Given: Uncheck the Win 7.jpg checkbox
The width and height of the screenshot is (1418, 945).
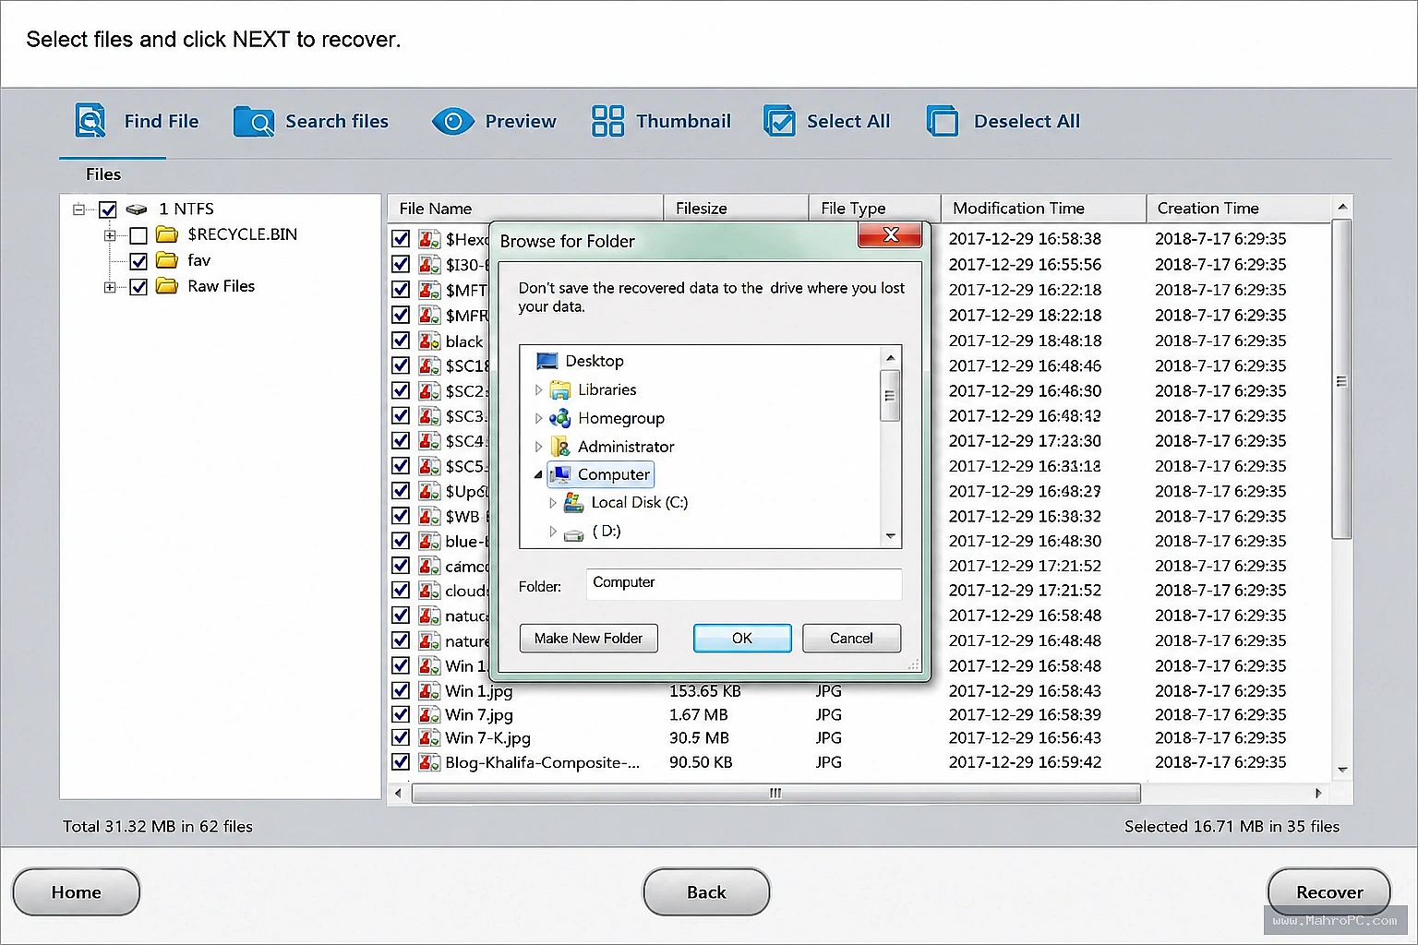Looking at the screenshot, I should 401,714.
